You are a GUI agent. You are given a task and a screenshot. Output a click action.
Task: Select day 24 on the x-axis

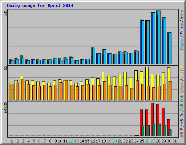coord(136,141)
